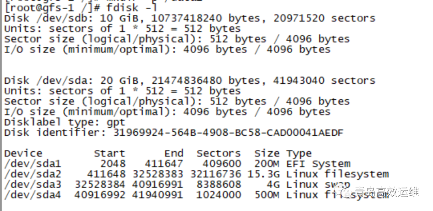Image resolution: width=433 pixels, height=211 pixels.
Task: Click the Start column header
Action: pyautogui.click(x=109, y=153)
